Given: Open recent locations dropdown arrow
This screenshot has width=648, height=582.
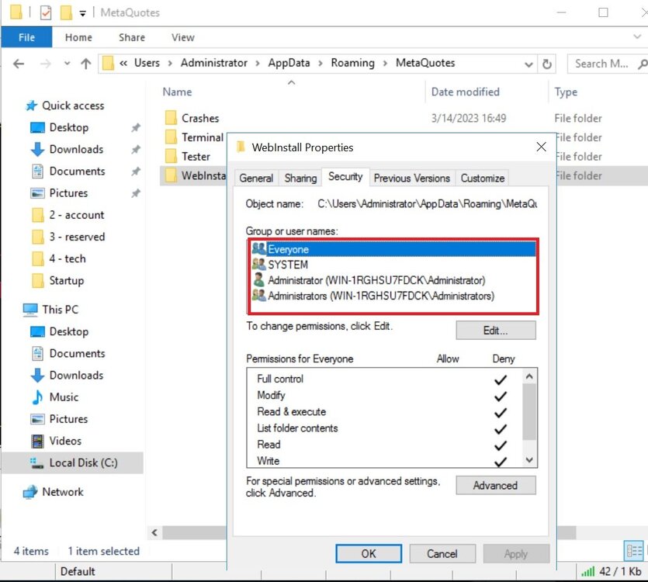Looking at the screenshot, I should [x=67, y=64].
